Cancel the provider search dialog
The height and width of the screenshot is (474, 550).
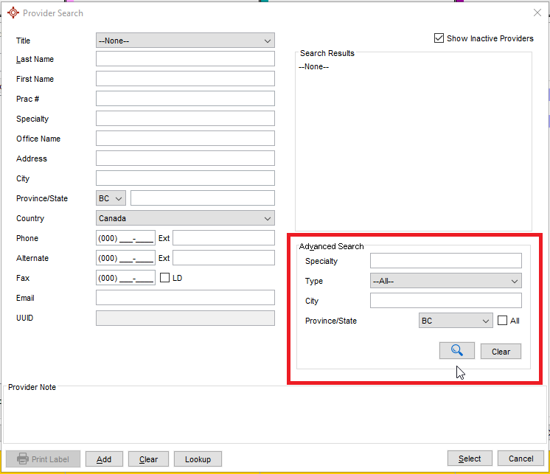point(520,459)
